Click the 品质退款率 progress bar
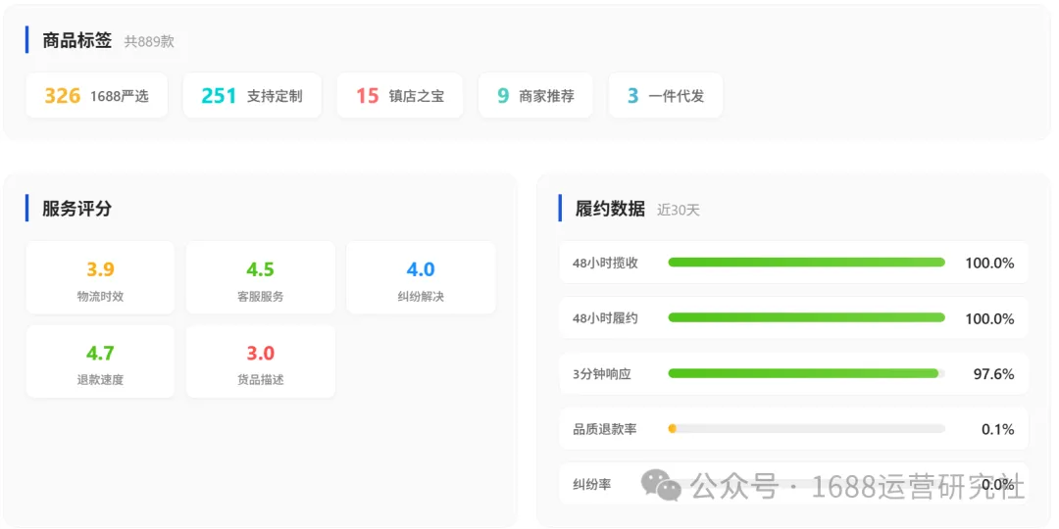 806,428
